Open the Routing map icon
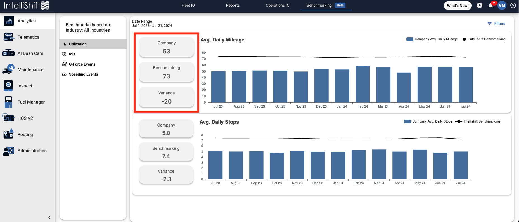Screen dimensions: 519x222 8,134
